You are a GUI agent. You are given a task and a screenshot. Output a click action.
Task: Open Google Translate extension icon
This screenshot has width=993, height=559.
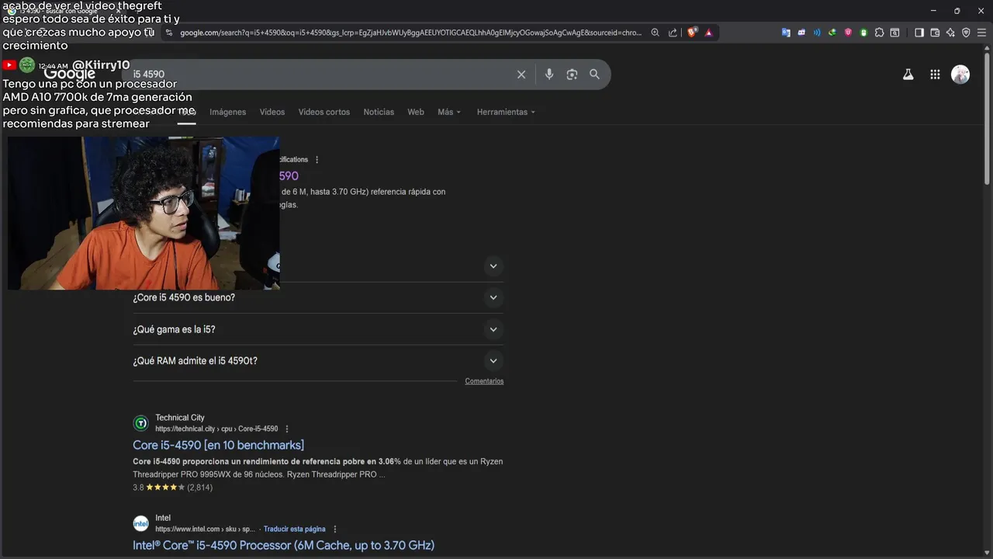[x=786, y=33]
